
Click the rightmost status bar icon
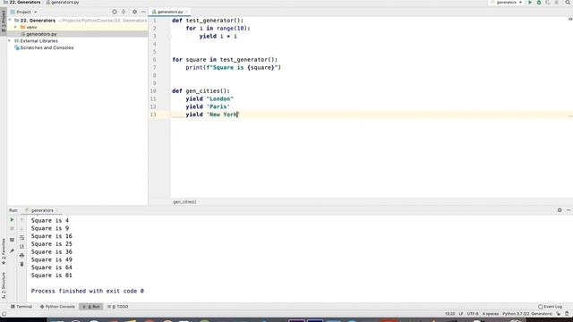[567, 314]
